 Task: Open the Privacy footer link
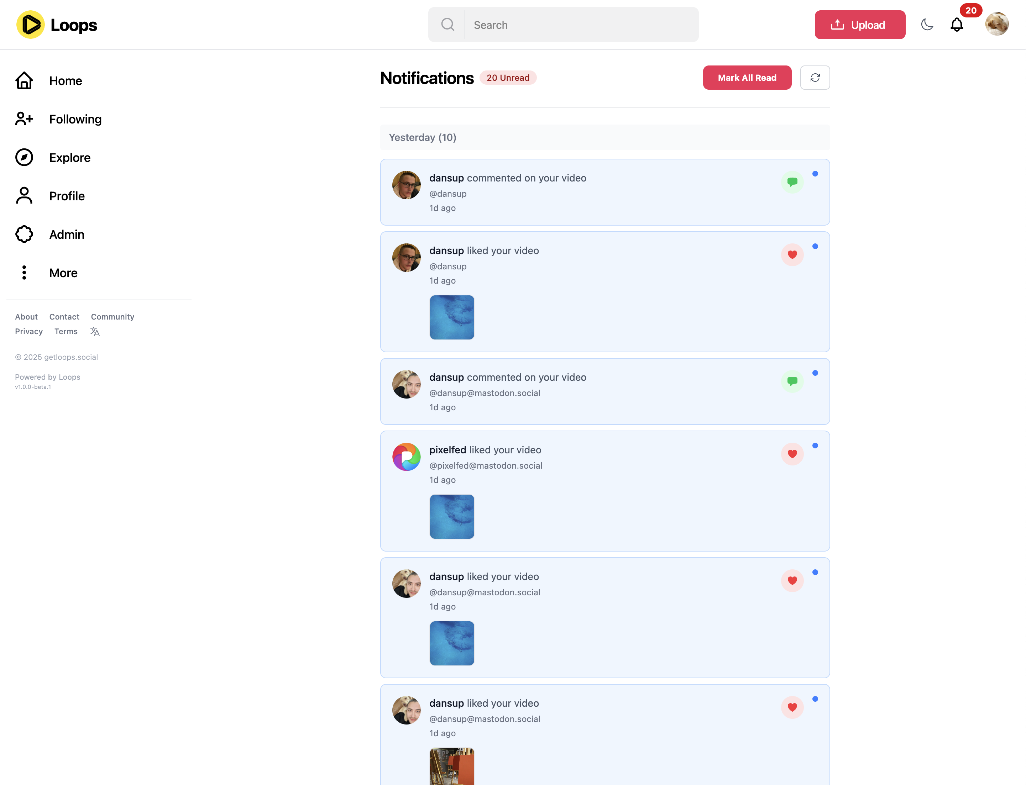pyautogui.click(x=28, y=331)
